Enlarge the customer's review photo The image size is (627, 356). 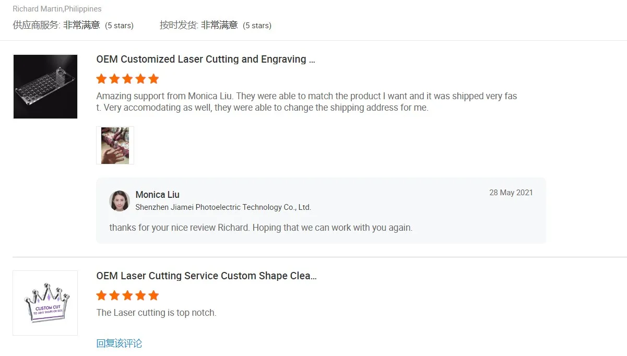coord(115,146)
